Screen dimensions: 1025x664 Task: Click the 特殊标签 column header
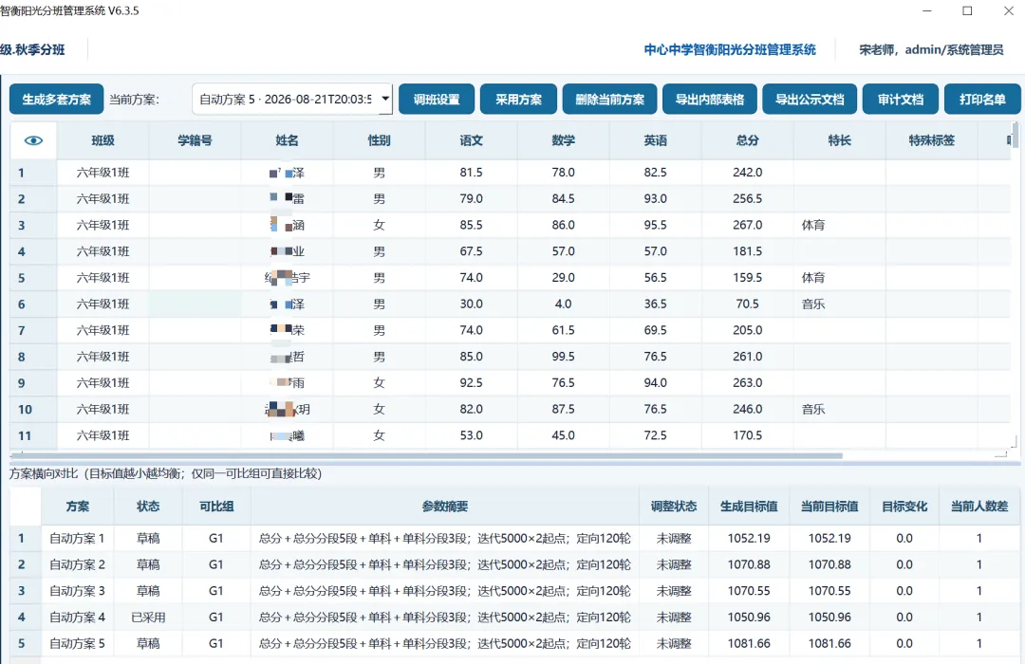click(932, 140)
